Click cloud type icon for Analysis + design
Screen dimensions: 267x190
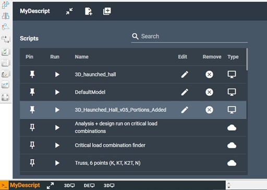(x=232, y=128)
